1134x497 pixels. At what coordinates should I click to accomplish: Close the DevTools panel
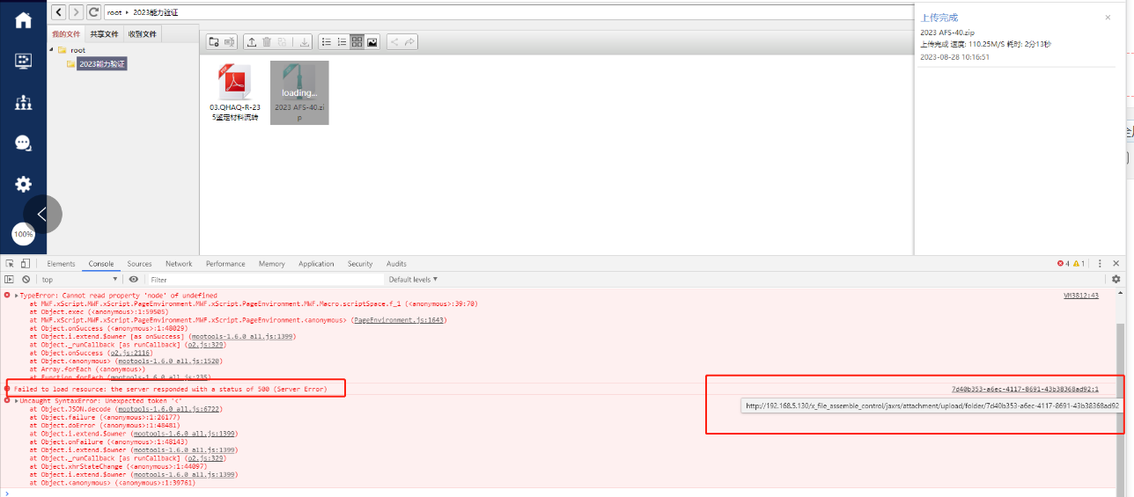click(x=1116, y=264)
